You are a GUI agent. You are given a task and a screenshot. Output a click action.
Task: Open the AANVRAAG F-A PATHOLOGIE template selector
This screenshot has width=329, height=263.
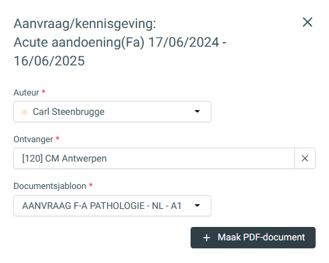tap(112, 206)
